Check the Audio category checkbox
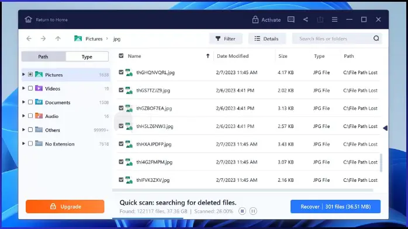Viewport: 408px width, 229px height. 30,116
